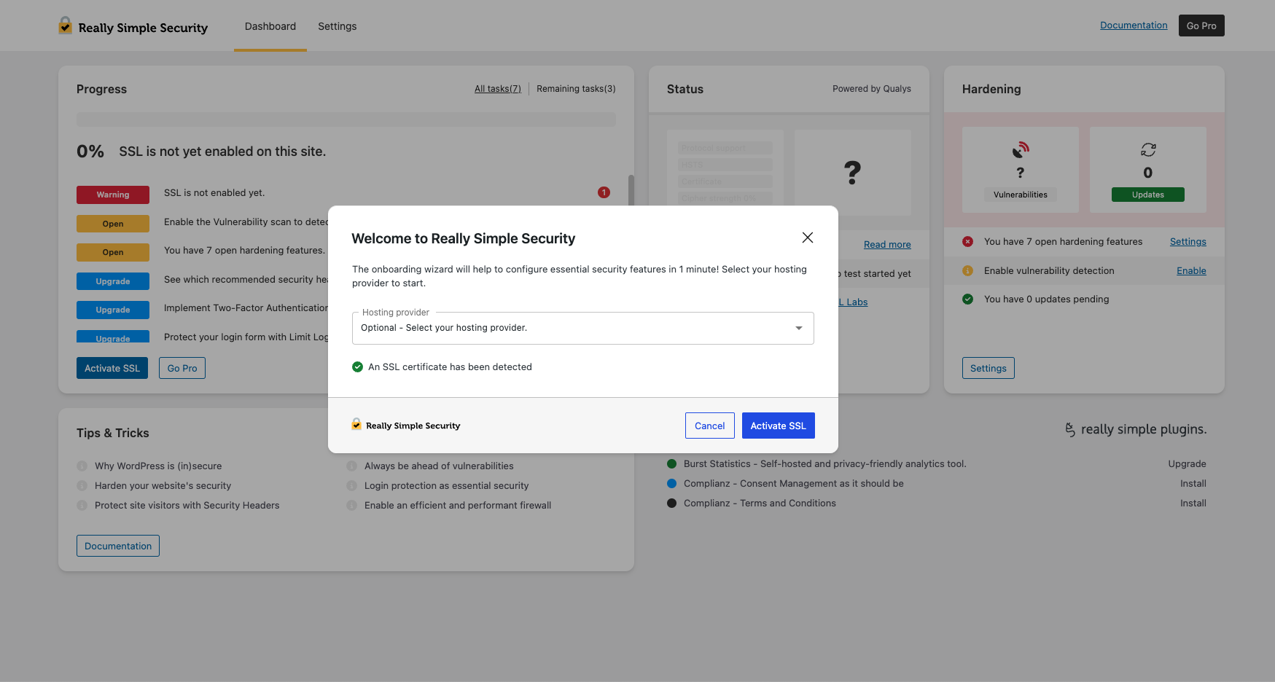Click 'SSL is not enabled yet.' task text
The height and width of the screenshot is (682, 1275).
(x=214, y=192)
